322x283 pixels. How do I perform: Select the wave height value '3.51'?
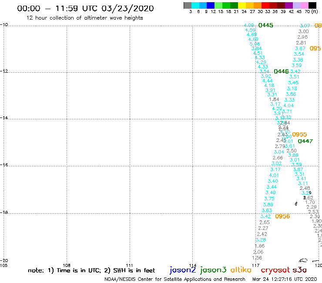pos(294,77)
